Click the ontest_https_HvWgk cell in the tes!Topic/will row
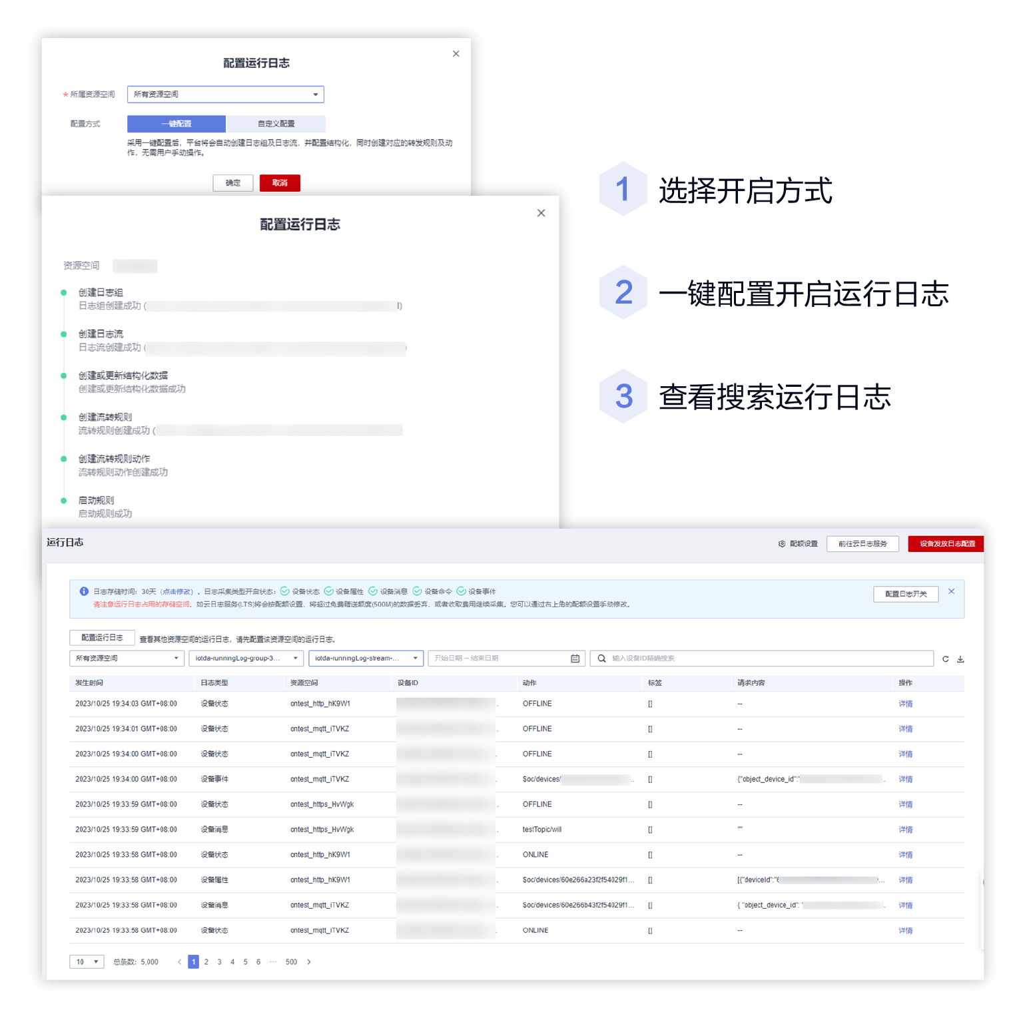Image resolution: width=1031 pixels, height=1026 pixels. point(322,830)
